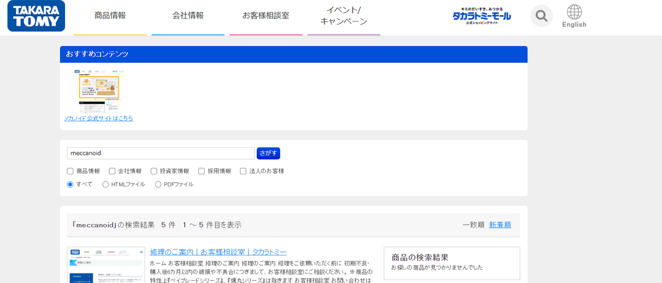The height and width of the screenshot is (283, 662).
Task: Open the magnifier search icon
Action: click(x=541, y=16)
